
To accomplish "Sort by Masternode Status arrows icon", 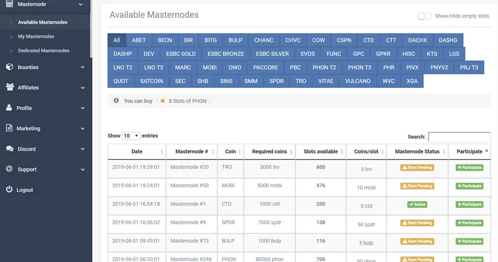I will point(444,152).
